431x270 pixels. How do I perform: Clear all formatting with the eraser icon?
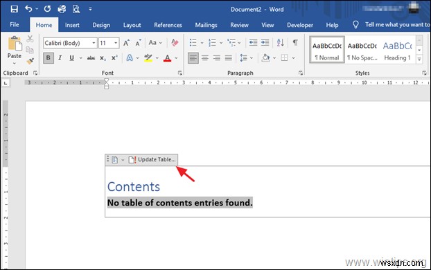175,42
